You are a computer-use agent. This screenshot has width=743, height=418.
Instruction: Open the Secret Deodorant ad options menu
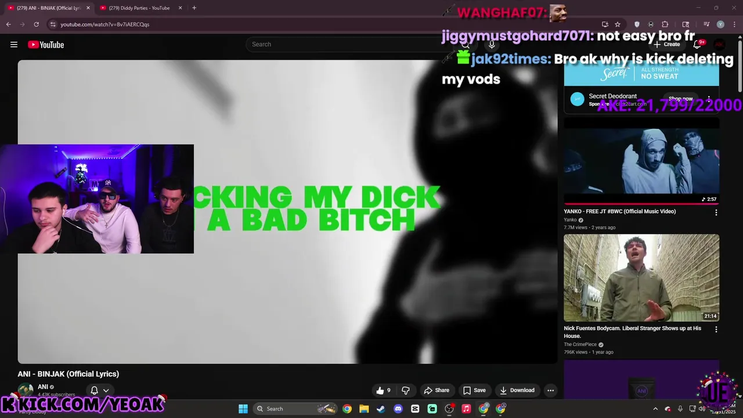point(709,99)
